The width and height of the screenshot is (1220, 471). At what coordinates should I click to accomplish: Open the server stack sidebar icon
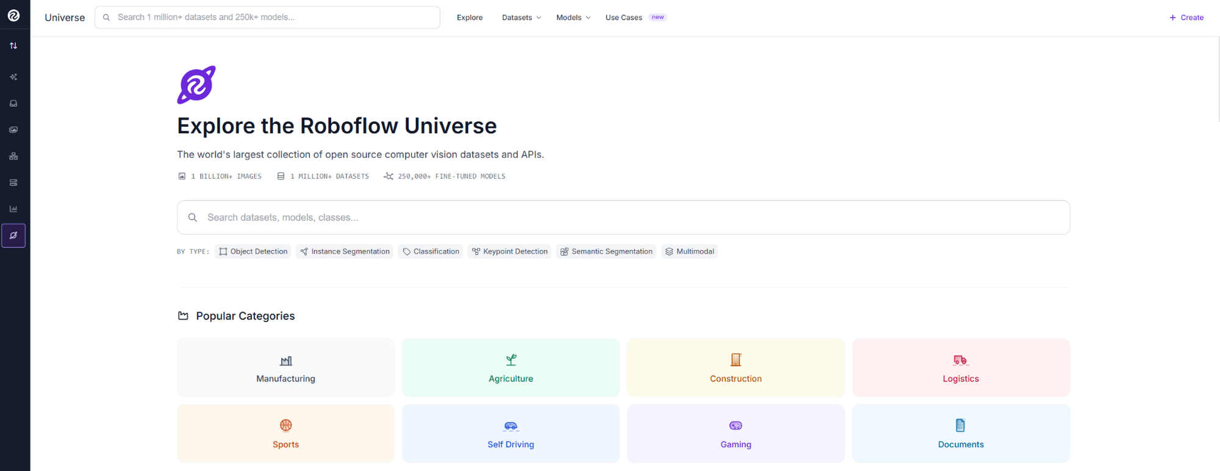tap(13, 182)
